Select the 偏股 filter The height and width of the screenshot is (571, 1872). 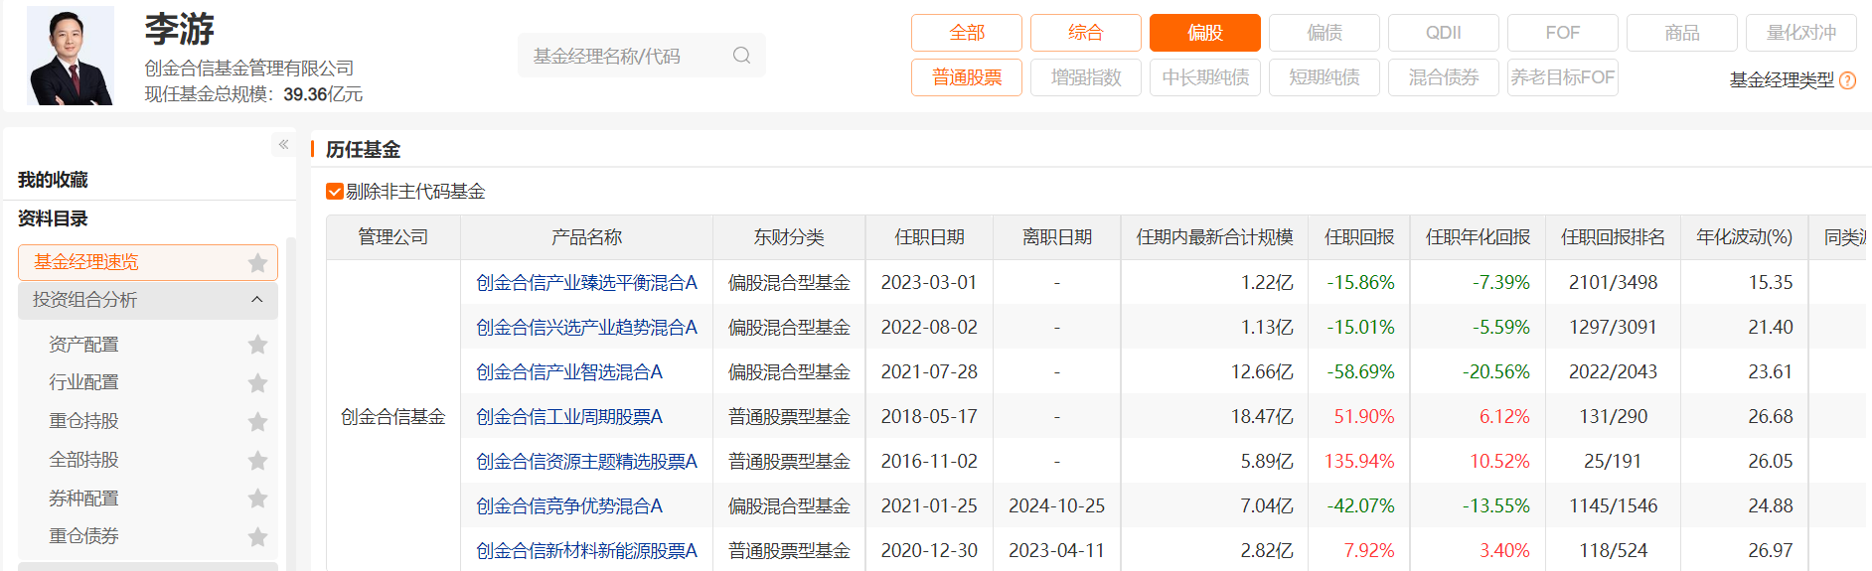1204,33
